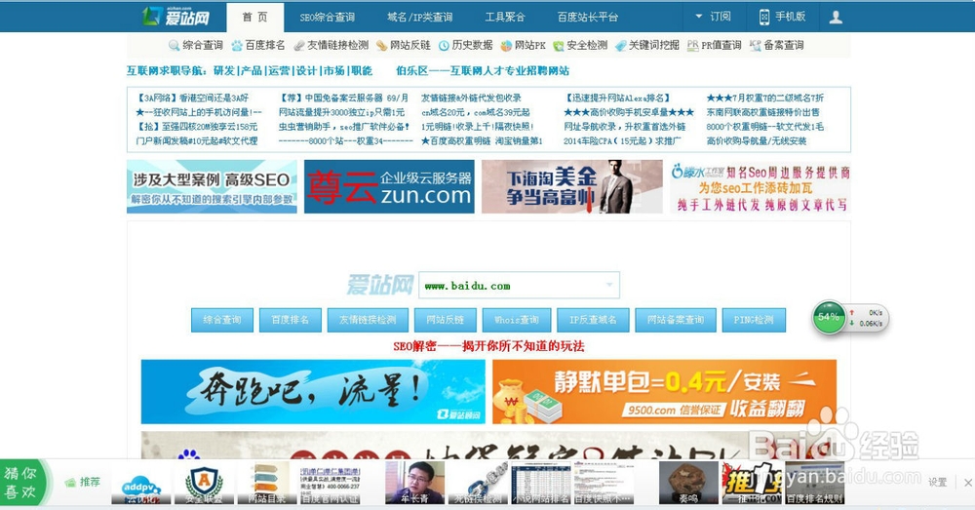Open 静默单包=0.4元/安装 banner

pos(664,392)
